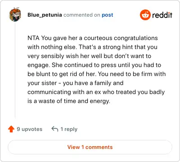Click the reply arrow icon
This screenshot has height=162, width=180.
(55, 129)
